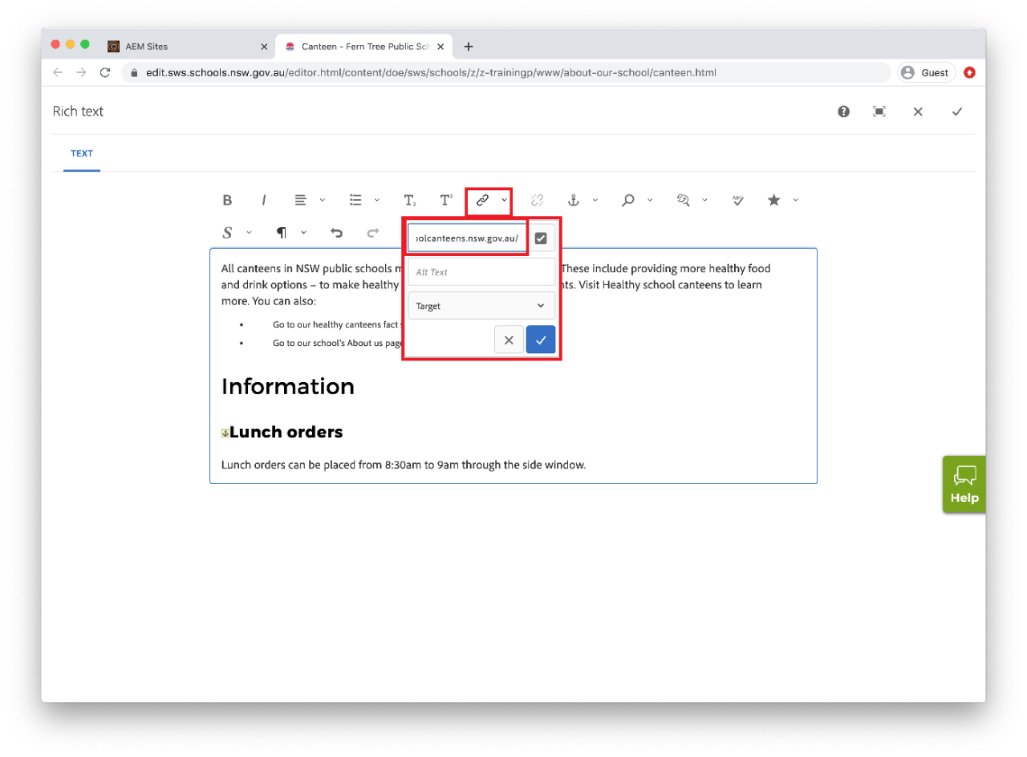The image size is (1027, 757).
Task: Click the Alt Text input field
Action: click(481, 272)
